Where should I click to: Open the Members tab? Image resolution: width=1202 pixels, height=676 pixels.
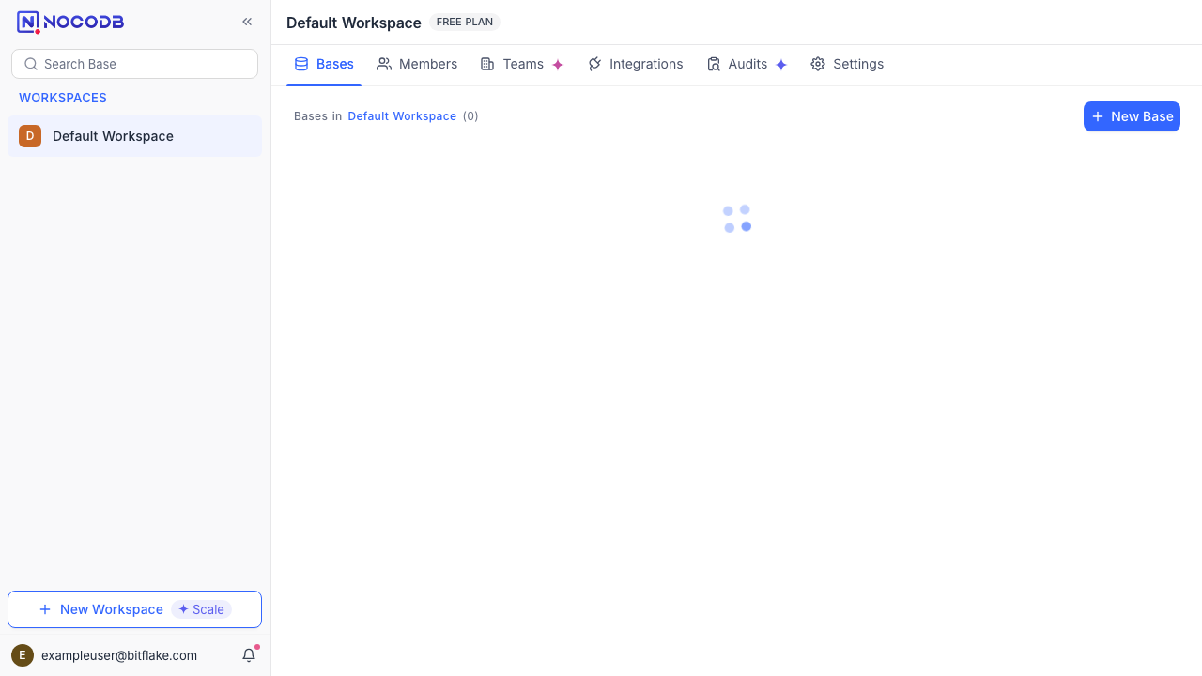click(x=417, y=64)
